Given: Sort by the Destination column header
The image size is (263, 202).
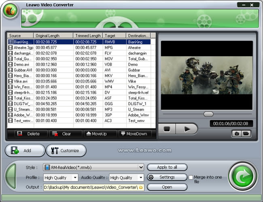Looking at the screenshot, I should coord(138,36).
